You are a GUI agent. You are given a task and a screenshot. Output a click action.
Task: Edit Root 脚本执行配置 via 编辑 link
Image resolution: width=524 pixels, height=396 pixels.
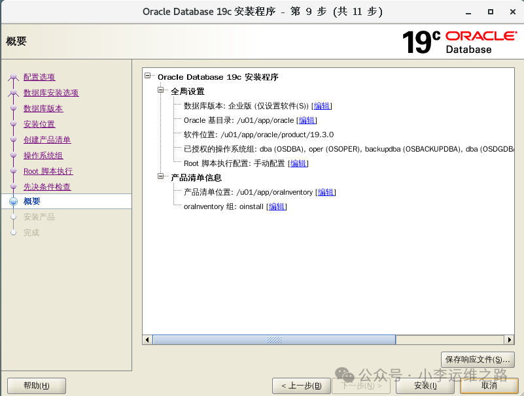[298, 163]
